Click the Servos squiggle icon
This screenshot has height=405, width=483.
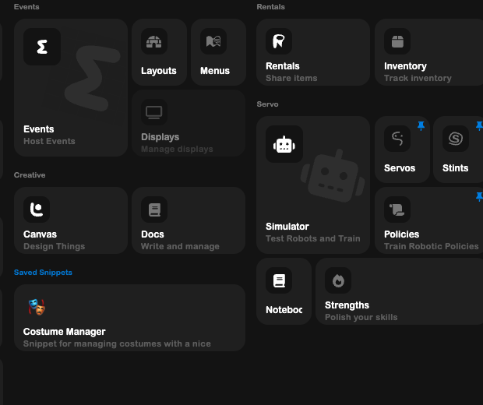pos(397,139)
